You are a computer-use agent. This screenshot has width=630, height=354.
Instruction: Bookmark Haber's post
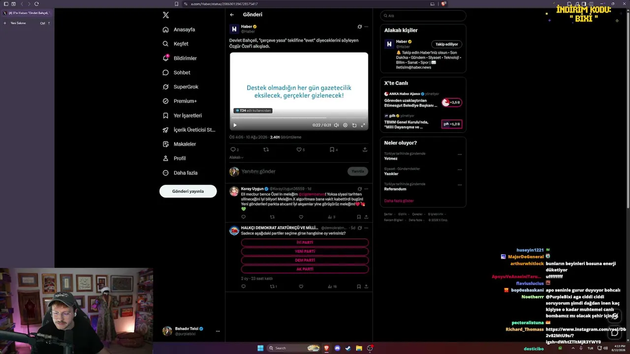[333, 149]
